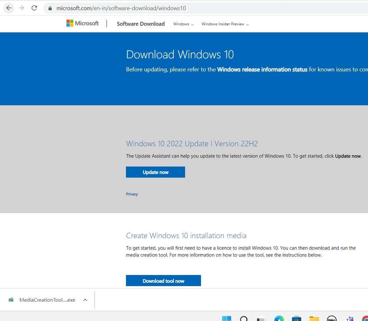Screen dimensions: 368x321
Task: Open the Privacy link
Action: [x=132, y=194]
